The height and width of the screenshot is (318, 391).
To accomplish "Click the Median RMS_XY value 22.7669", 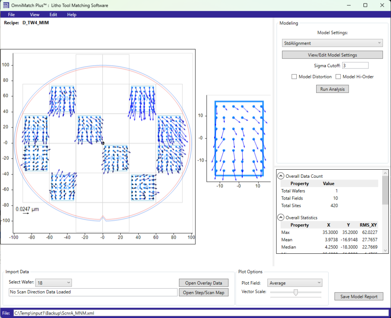I will tap(370, 247).
